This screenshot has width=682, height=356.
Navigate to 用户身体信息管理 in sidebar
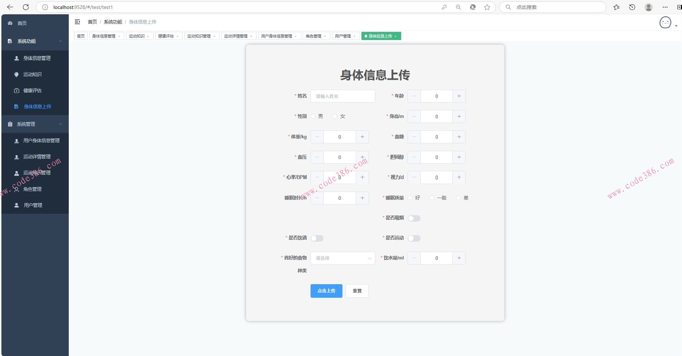pos(42,140)
